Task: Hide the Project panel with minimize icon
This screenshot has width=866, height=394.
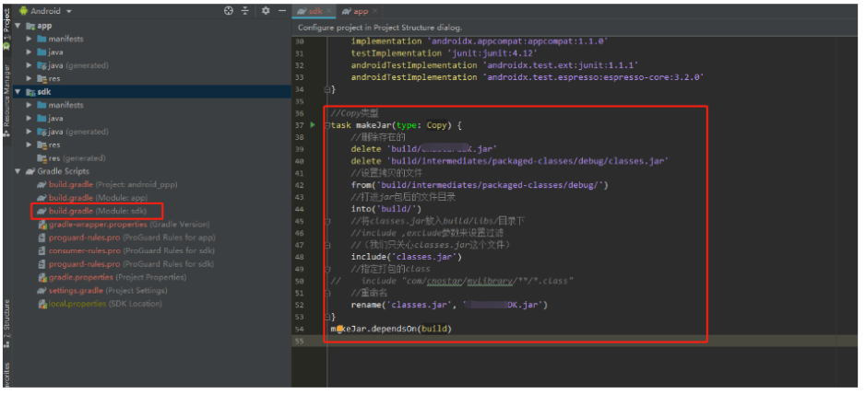Action: [x=281, y=10]
